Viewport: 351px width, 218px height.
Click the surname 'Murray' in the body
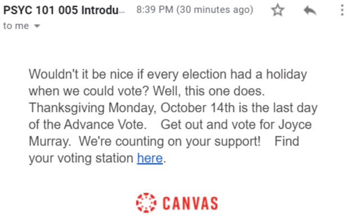click(49, 142)
